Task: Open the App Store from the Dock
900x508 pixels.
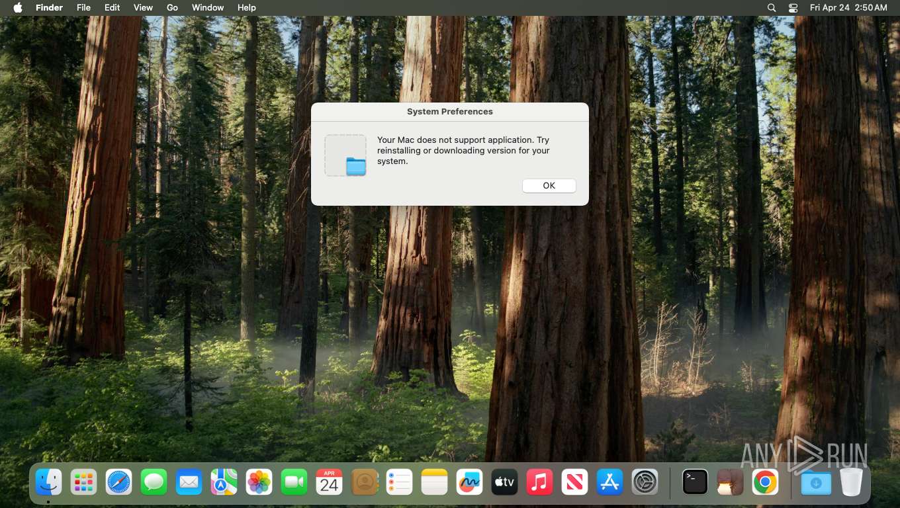Action: 609,482
